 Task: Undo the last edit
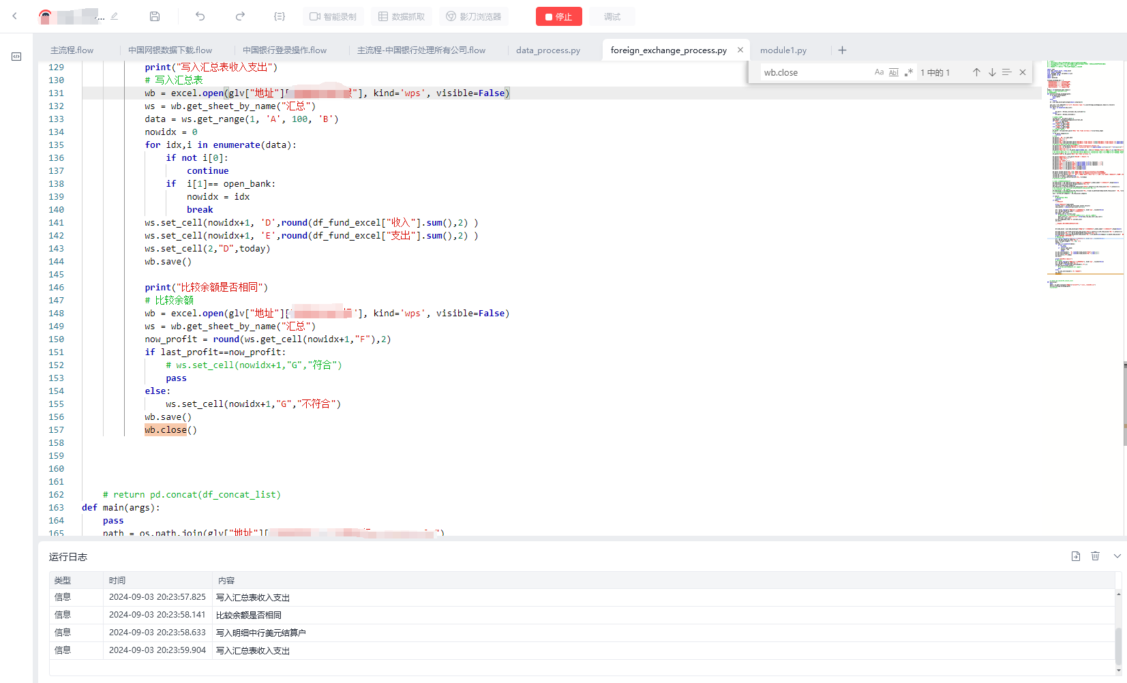coord(200,16)
